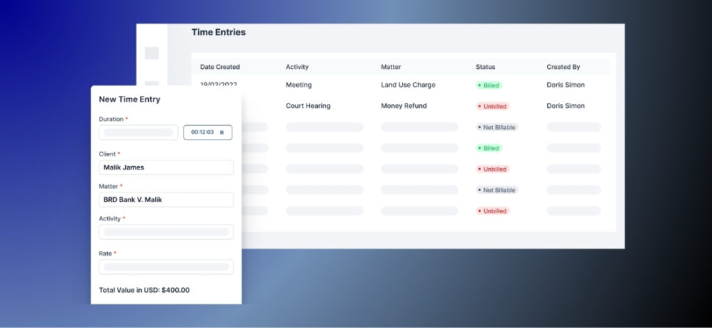Pause the running 00:12:03 timer
The height and width of the screenshot is (328, 712).
pyautogui.click(x=222, y=132)
